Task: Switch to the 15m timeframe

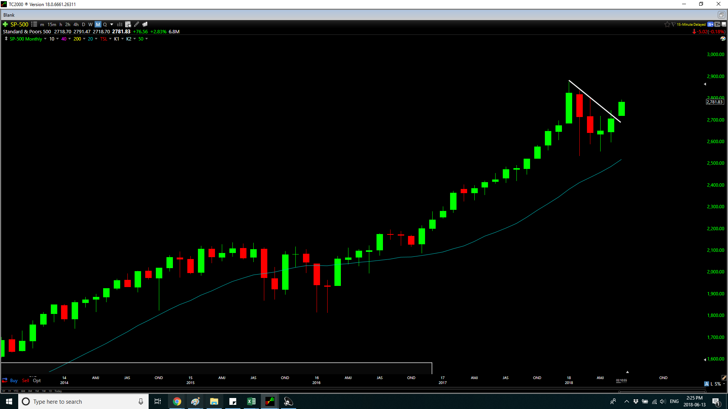Action: click(x=52, y=24)
